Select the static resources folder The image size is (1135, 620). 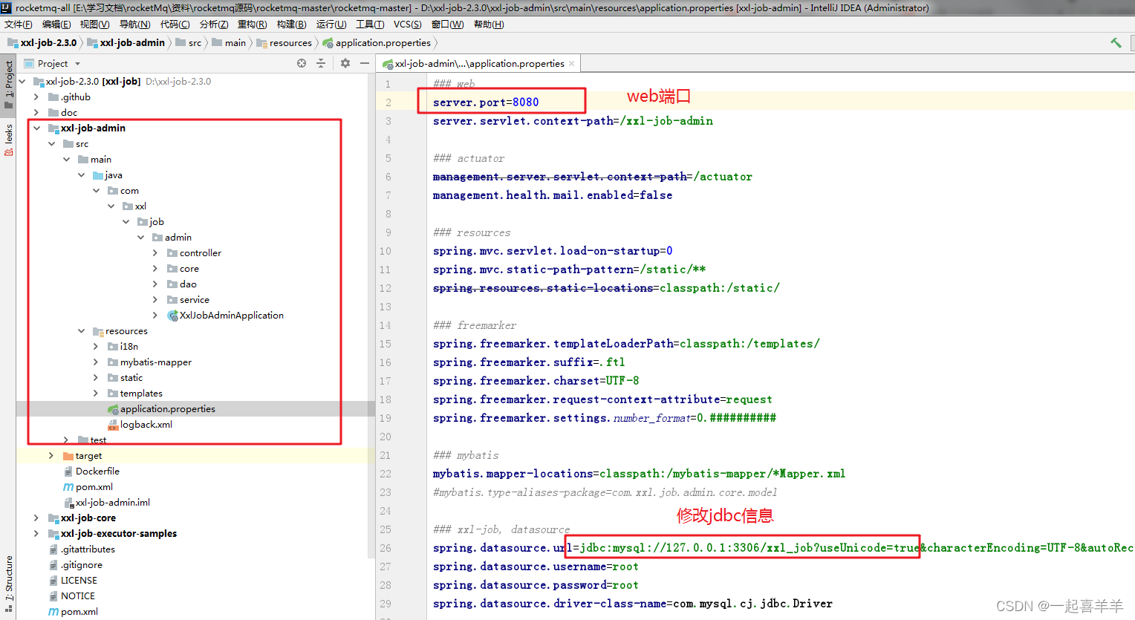[x=126, y=378]
